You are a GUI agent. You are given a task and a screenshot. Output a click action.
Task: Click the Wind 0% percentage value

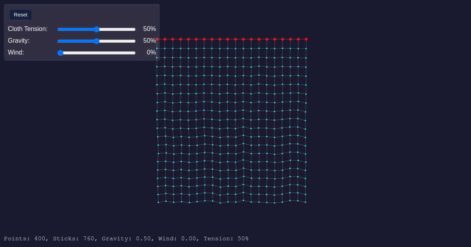151,53
